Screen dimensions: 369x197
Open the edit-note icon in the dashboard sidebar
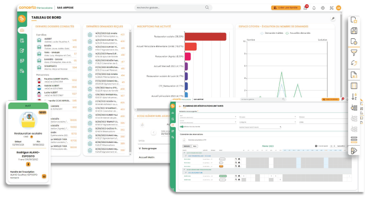pyautogui.click(x=22, y=50)
